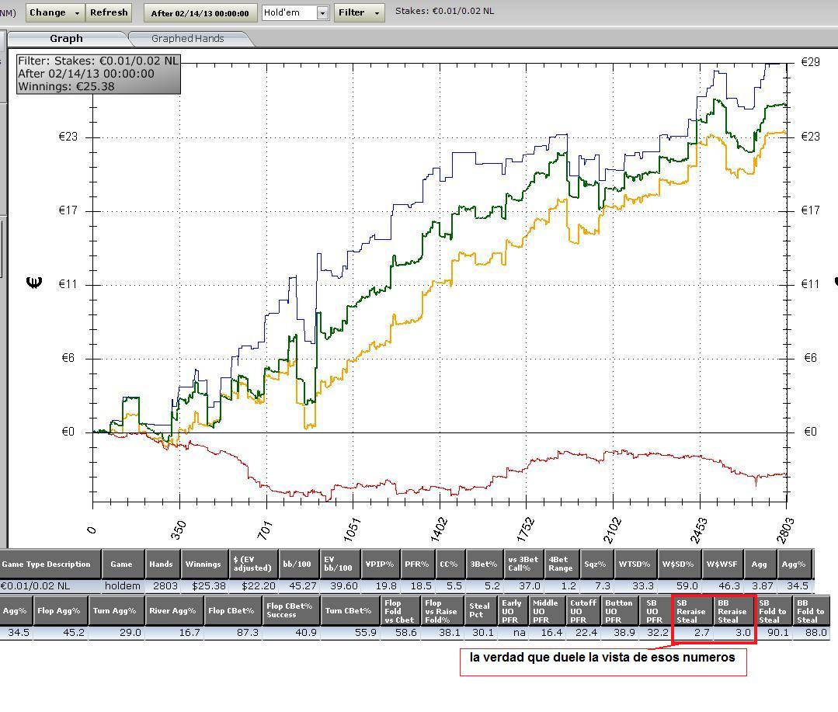Click the Game column header
Screen dimensions: 838x712
tap(123, 564)
